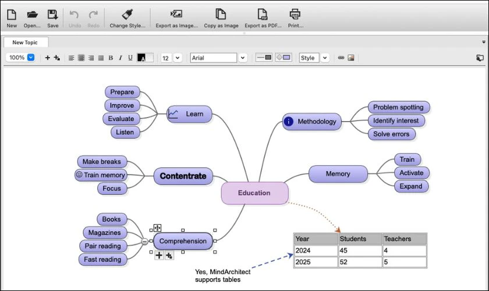Align text left
Screen dimensions: 489x291
(x=72, y=58)
